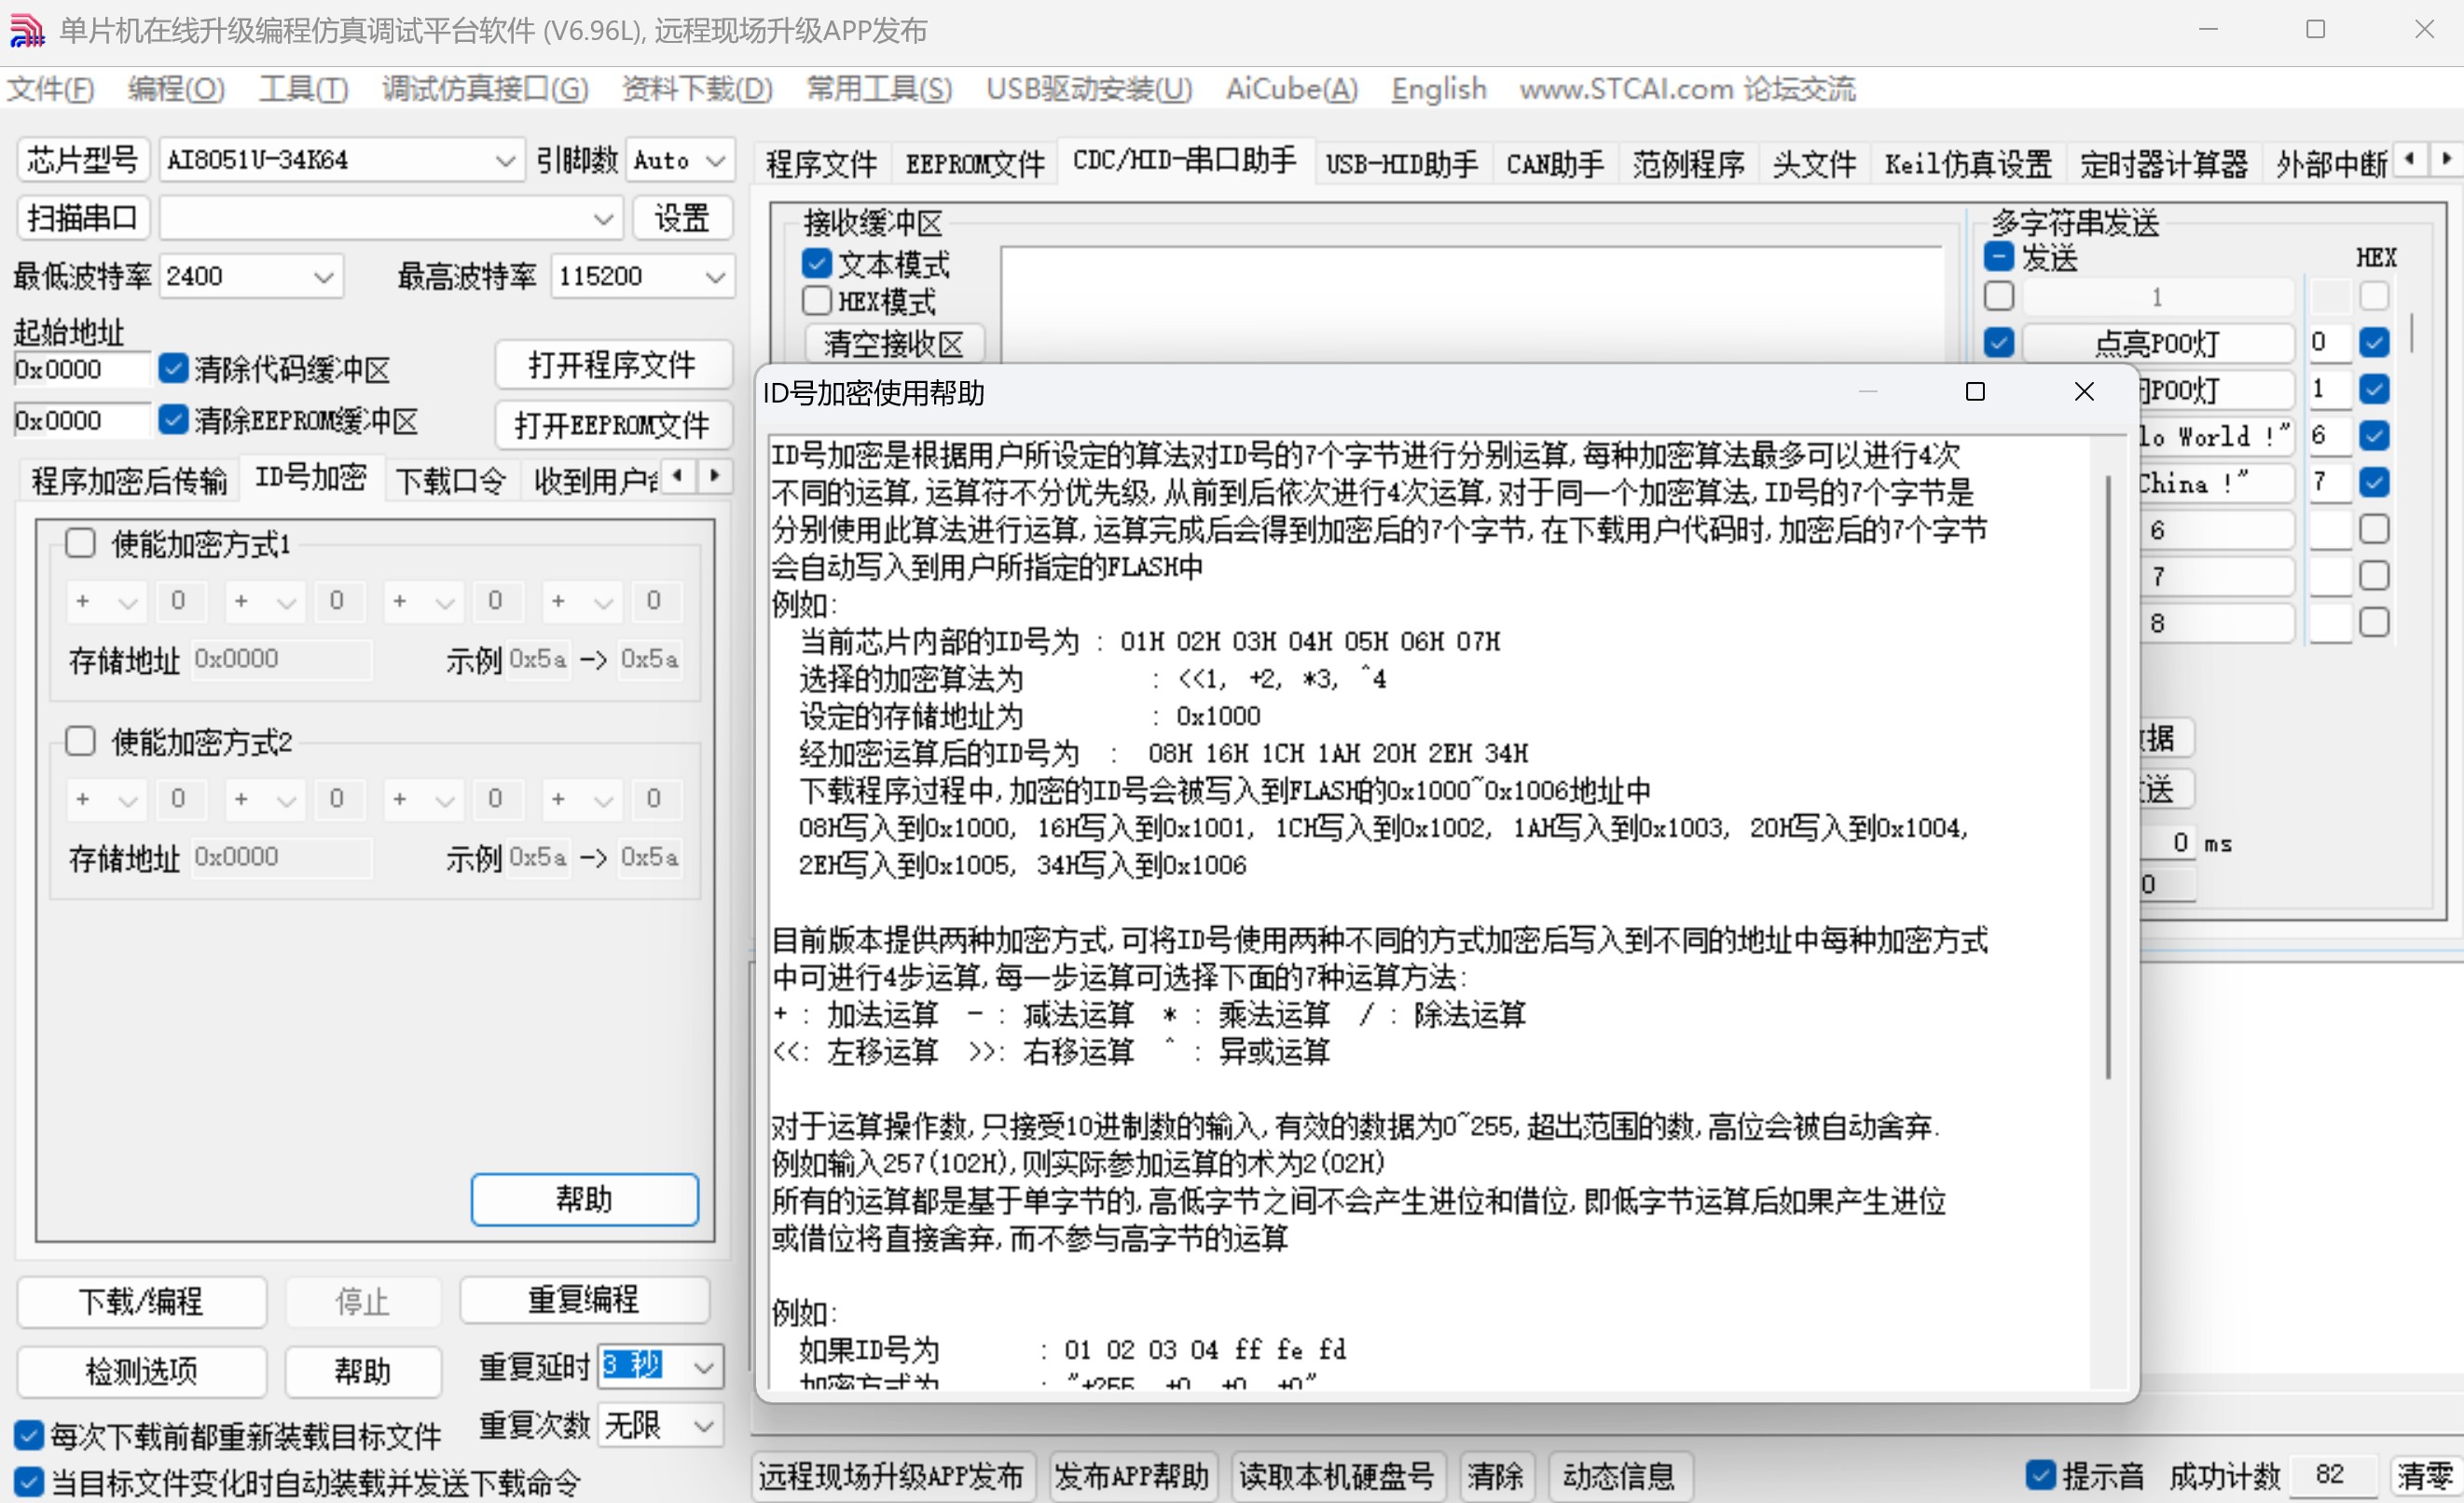2464x1503 pixels.
Task: Open the 工具(T) menu
Action: 303,89
